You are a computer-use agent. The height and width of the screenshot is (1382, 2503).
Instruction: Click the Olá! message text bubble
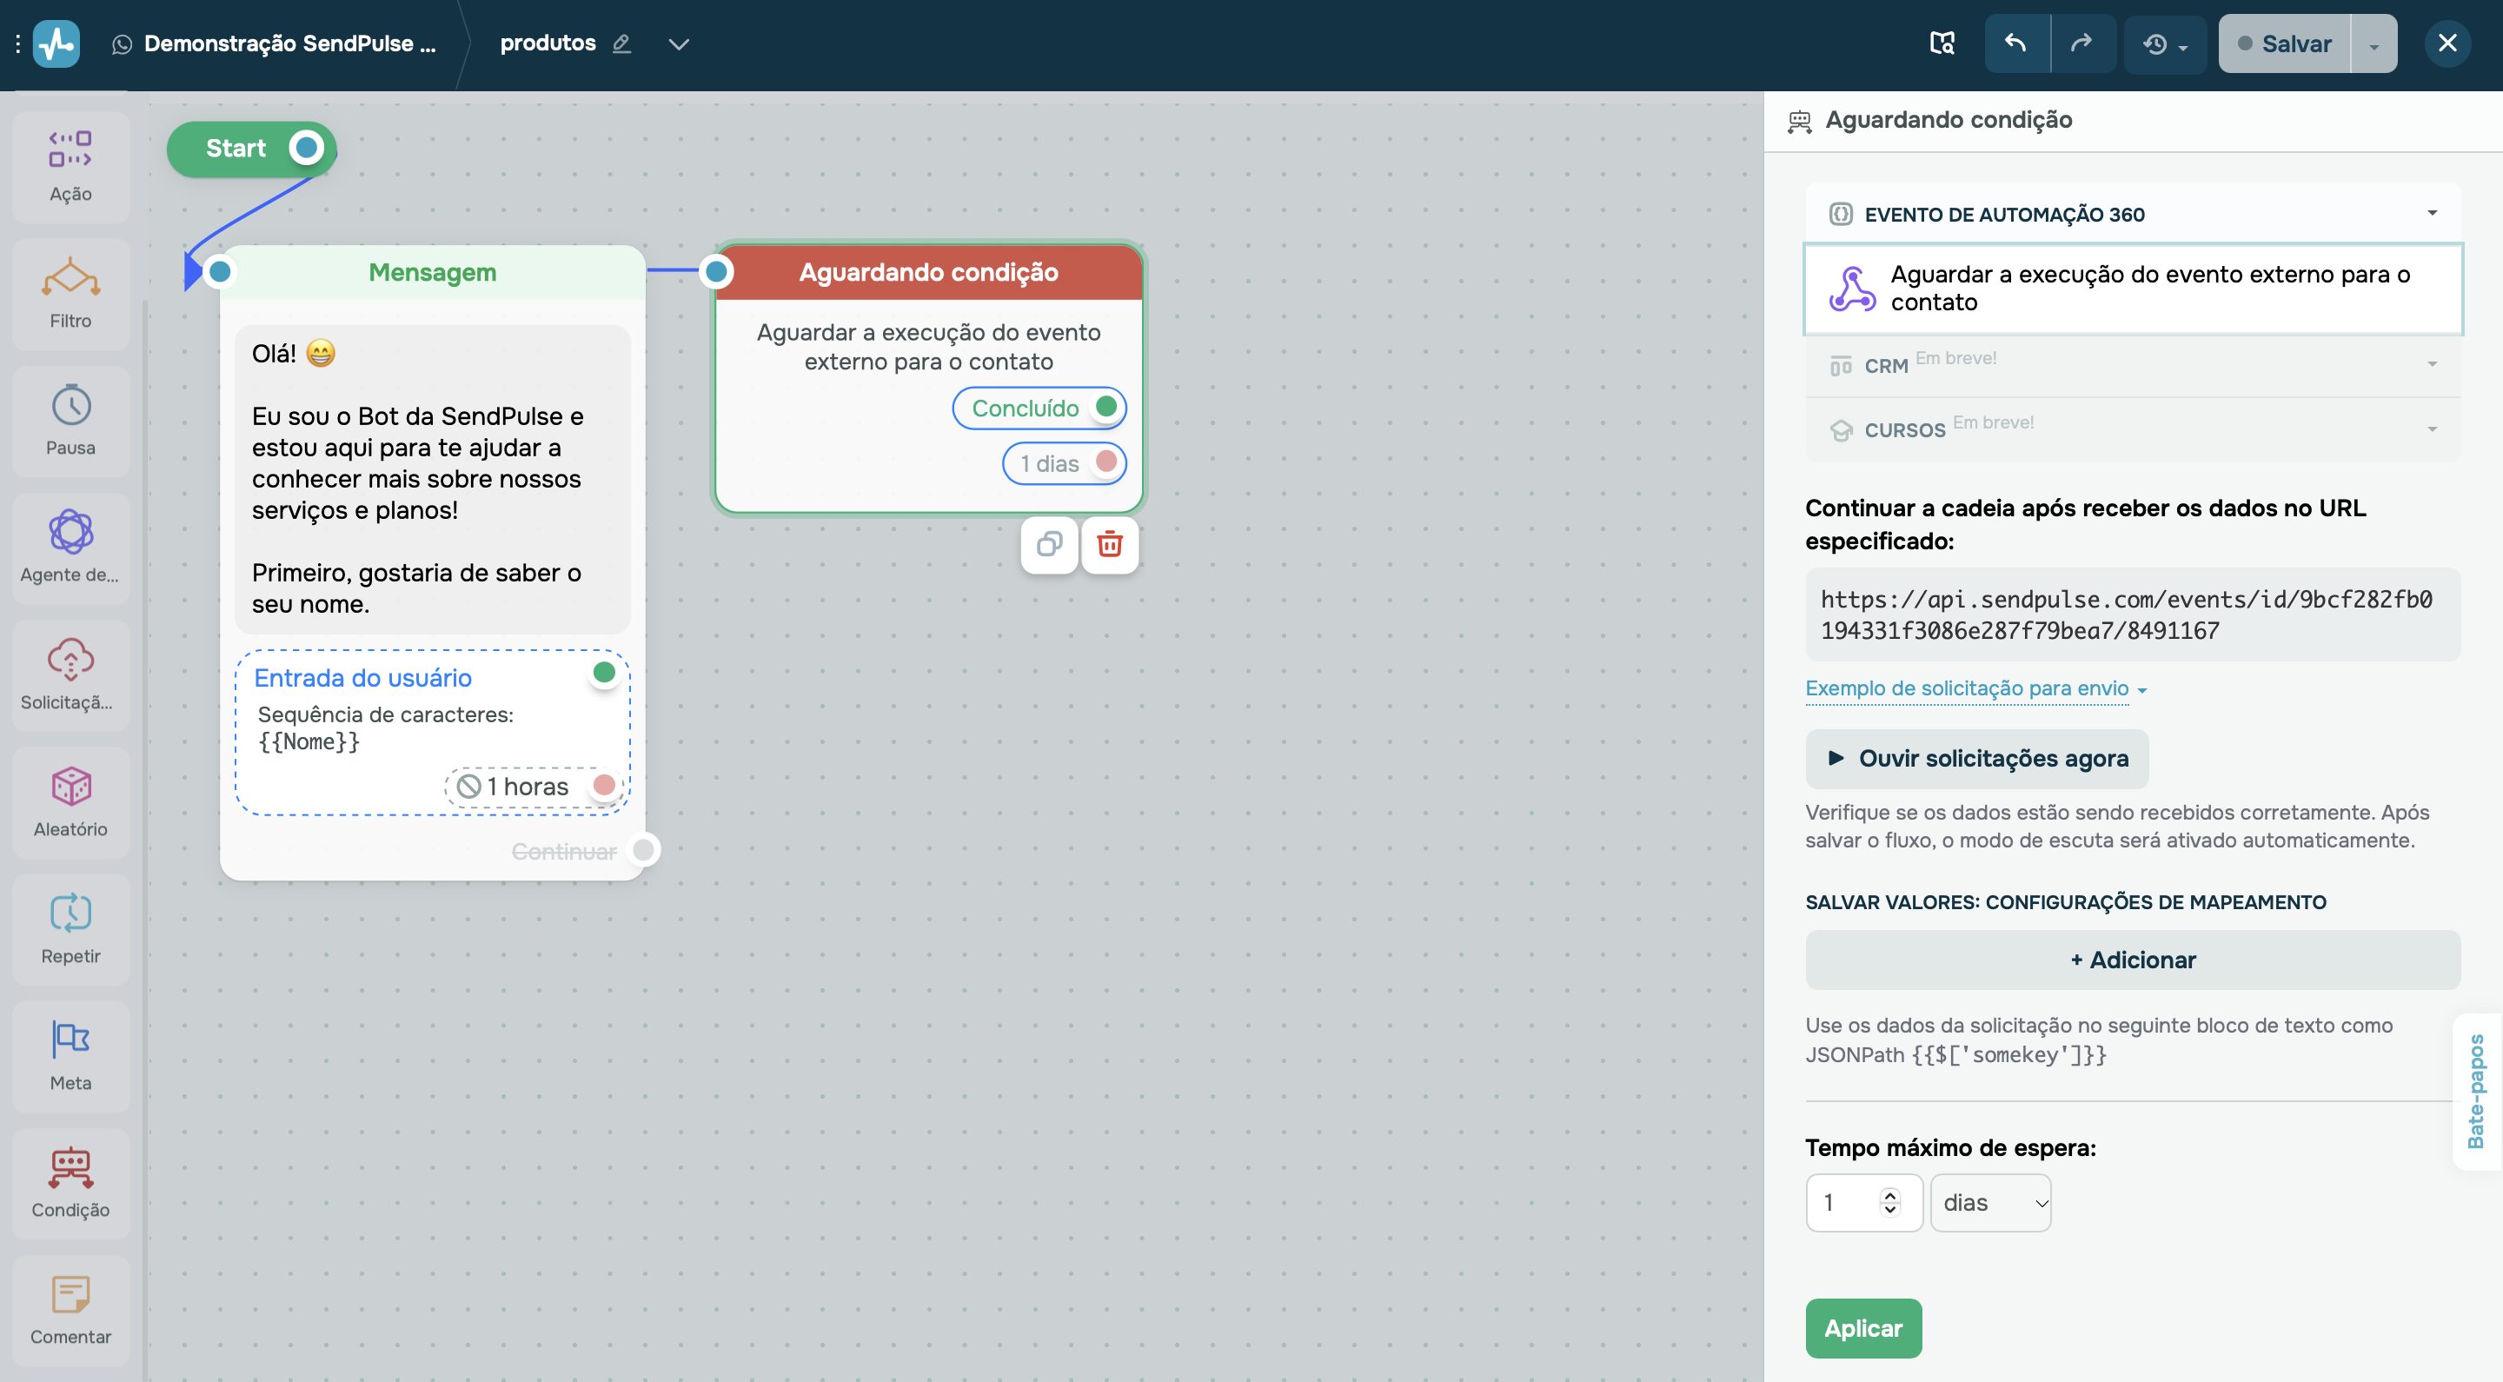tap(433, 479)
